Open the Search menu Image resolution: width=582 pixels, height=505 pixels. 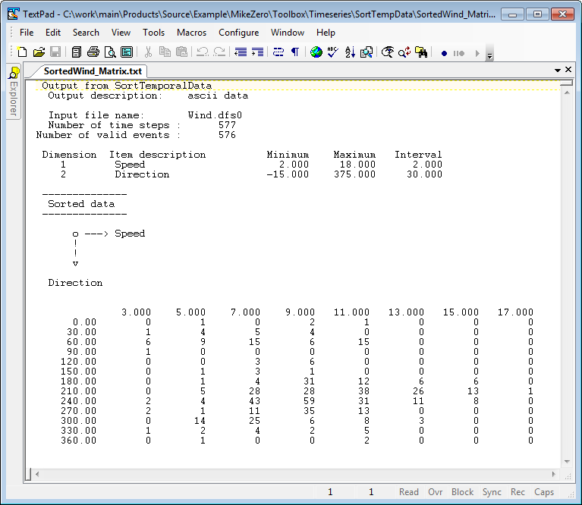tap(86, 33)
